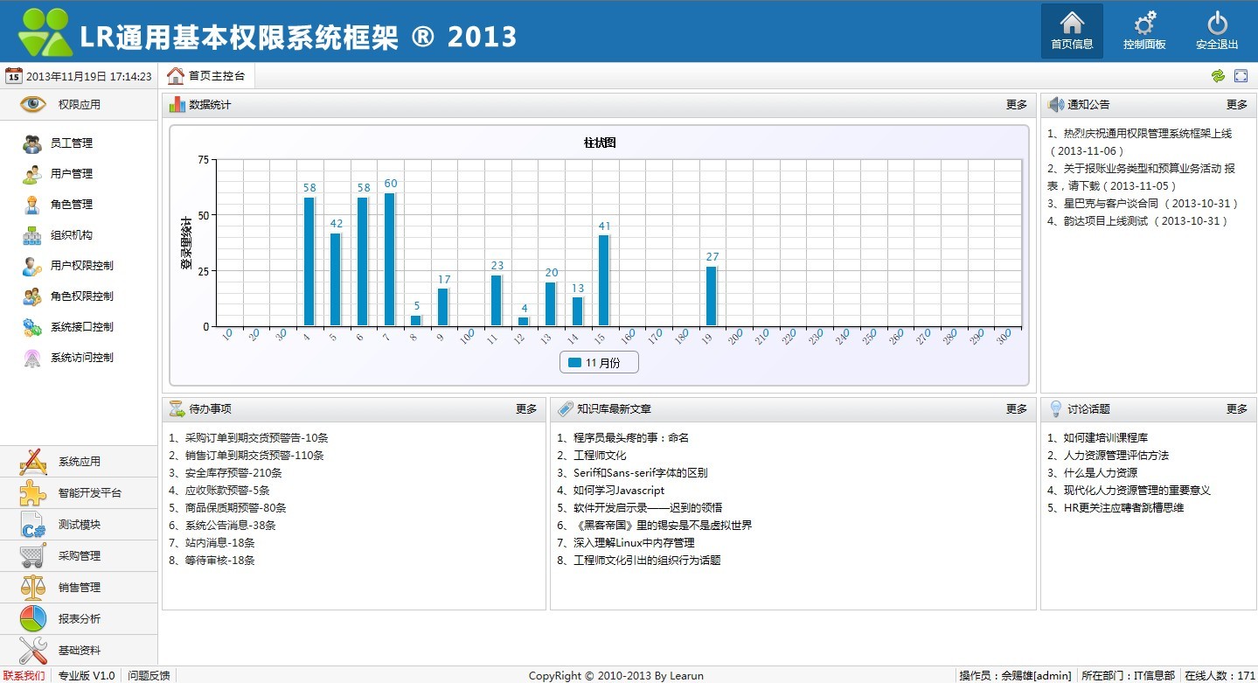This screenshot has width=1258, height=683.
Task: Click 系统访问控制 icon in sidebar
Action: pos(32,358)
